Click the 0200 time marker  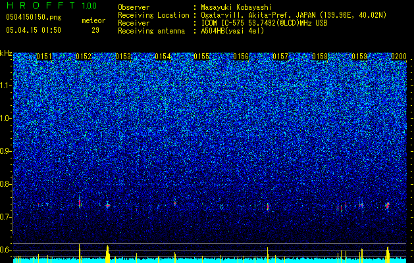[x=399, y=57]
